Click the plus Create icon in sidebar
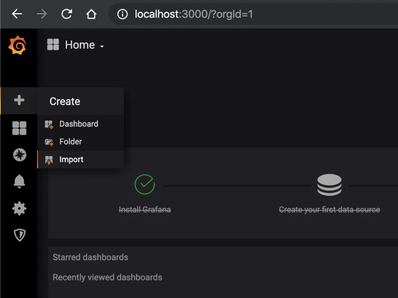The image size is (398, 298). (19, 101)
